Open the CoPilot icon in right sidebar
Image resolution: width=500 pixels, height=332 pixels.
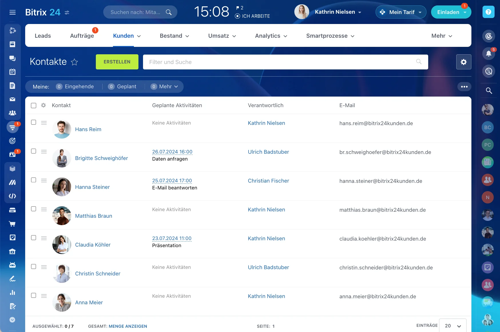point(489,36)
